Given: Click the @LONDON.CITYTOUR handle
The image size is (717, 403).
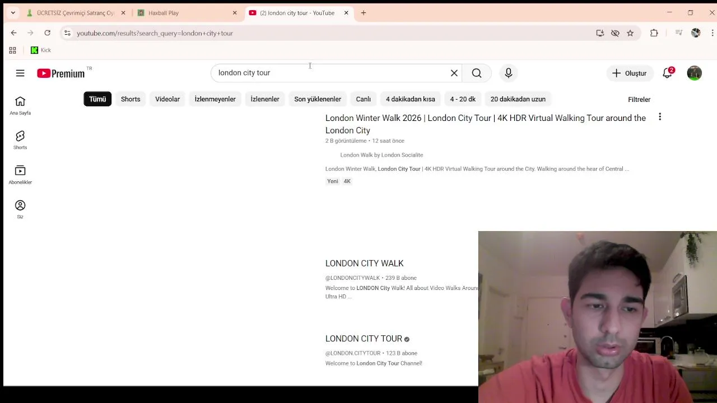Looking at the screenshot, I should pyautogui.click(x=353, y=353).
